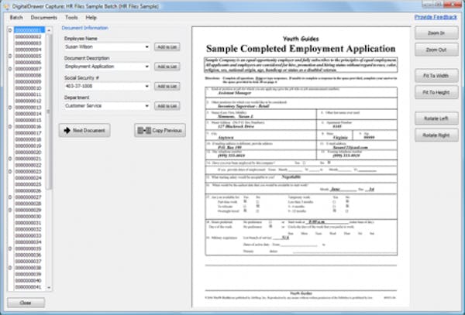
Task: Select document 0000000008 in the list
Action: coord(28,75)
